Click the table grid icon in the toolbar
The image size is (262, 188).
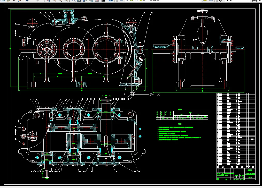pos(103,1)
